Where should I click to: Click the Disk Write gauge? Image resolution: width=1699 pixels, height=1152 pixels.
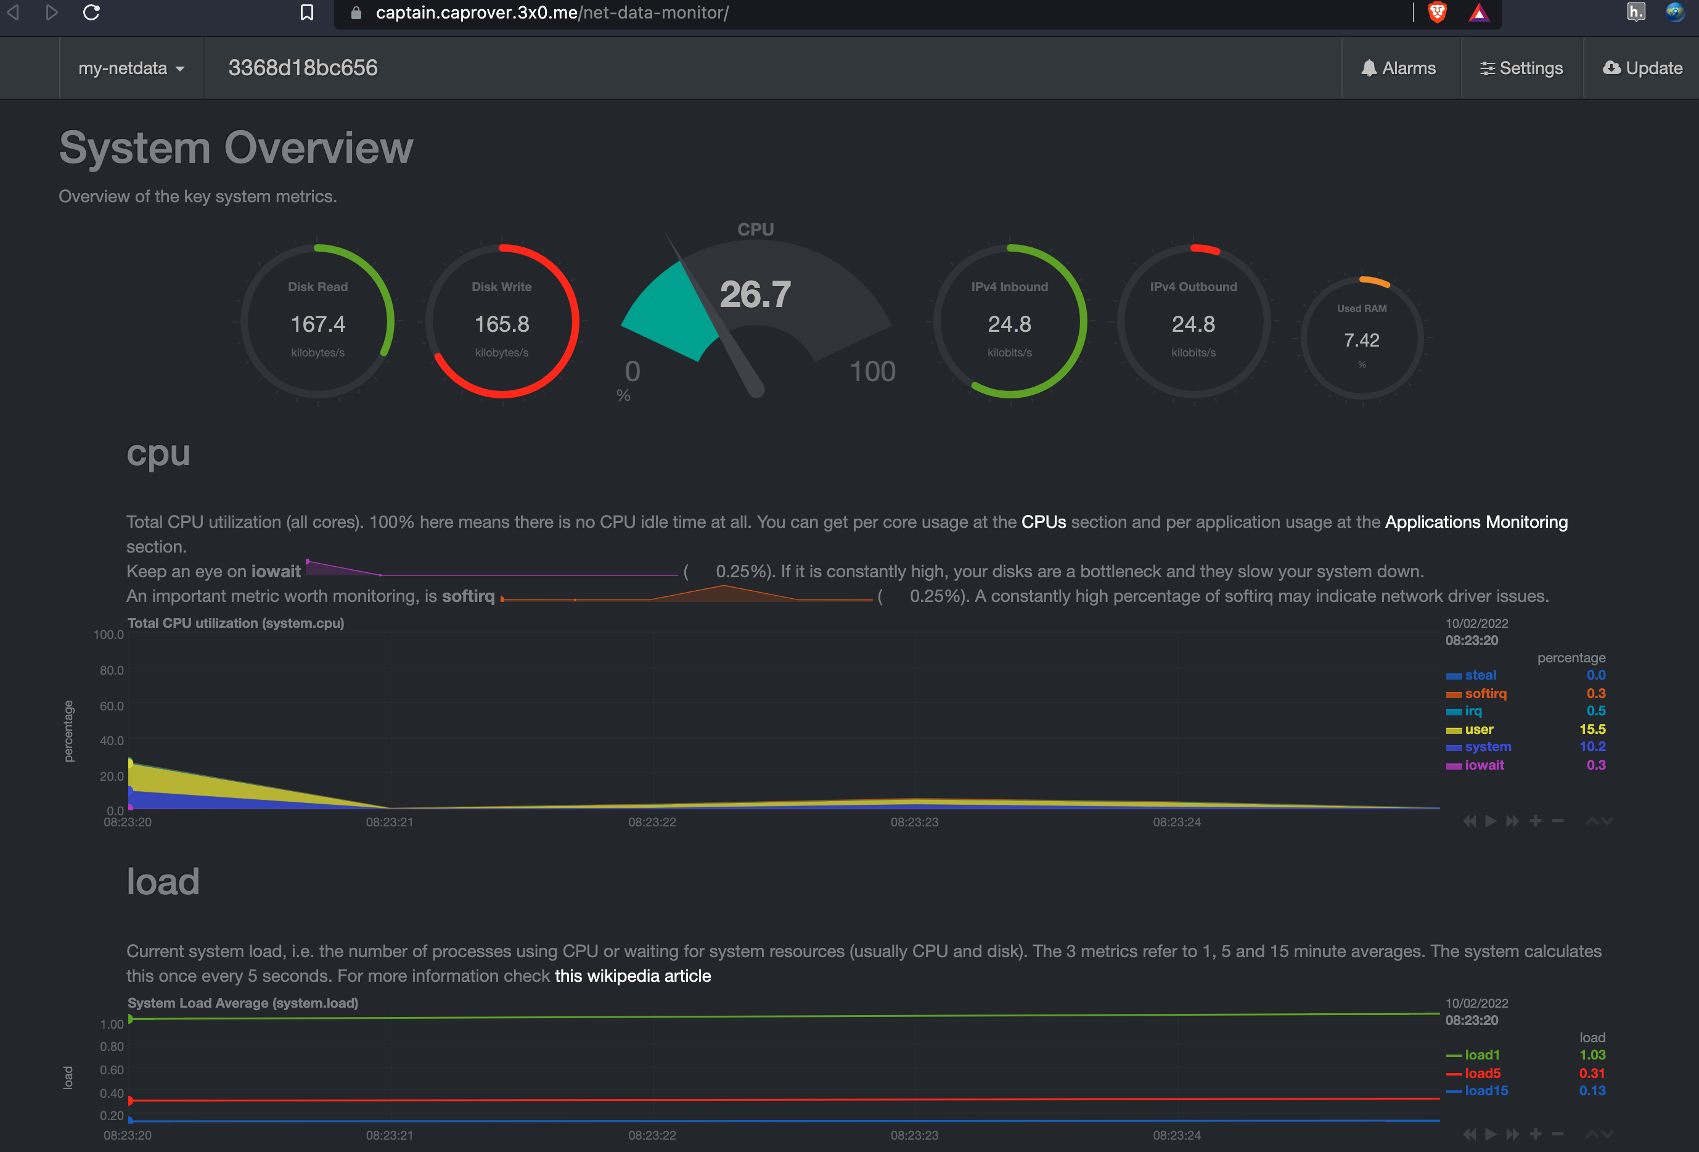coord(502,321)
